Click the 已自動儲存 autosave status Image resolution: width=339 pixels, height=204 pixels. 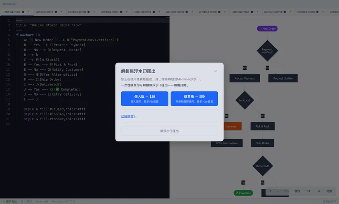click(329, 201)
